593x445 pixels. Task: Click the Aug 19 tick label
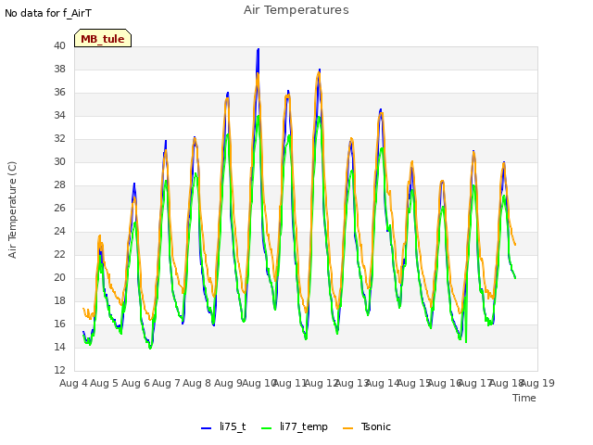click(537, 383)
